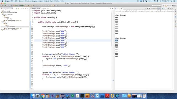Screen dimensions: 177x99
Task: Select the Console view tab
Action: (119, 9)
